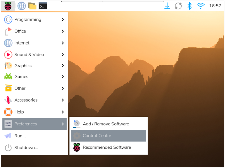Choose the Accessories menu entry
225x168 pixels.
34,100
